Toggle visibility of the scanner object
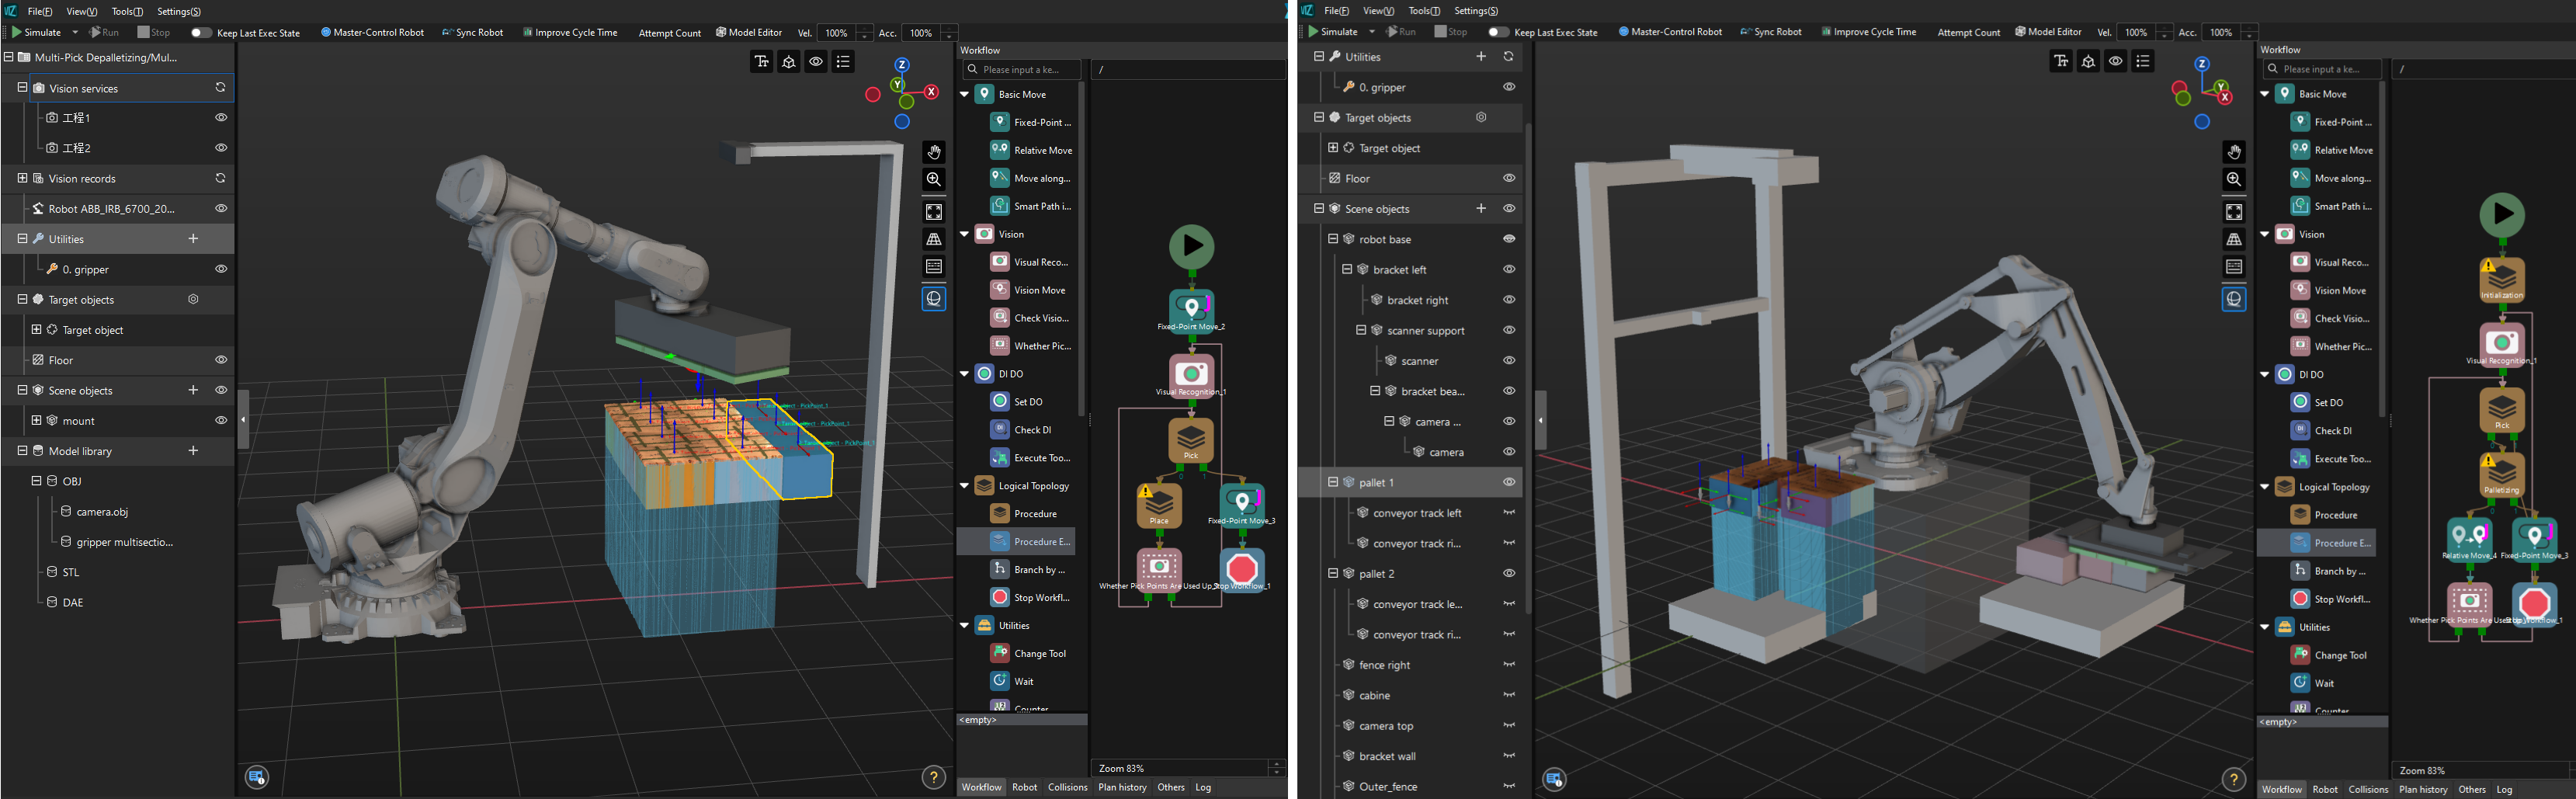This screenshot has height=799, width=2576. click(x=1509, y=361)
